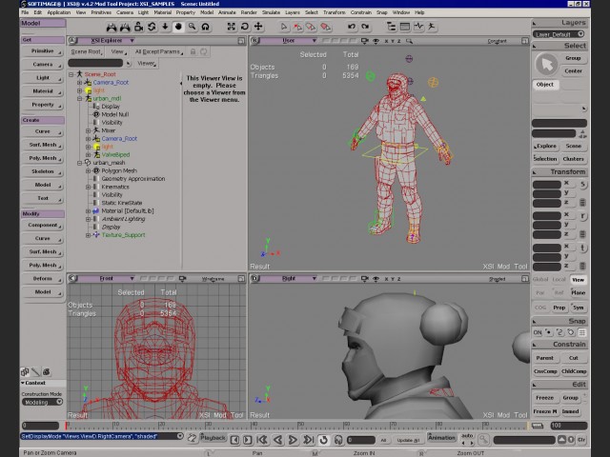This screenshot has width=610, height=457.
Task: Open the Layer_Default dropdown
Action: point(559,34)
